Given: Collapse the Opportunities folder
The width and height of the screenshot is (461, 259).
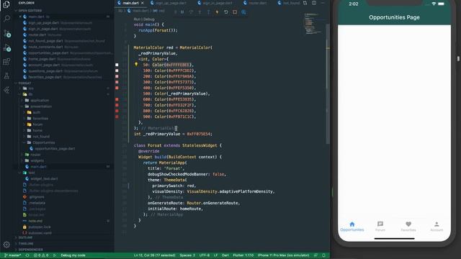Looking at the screenshot, I should [x=43, y=142].
